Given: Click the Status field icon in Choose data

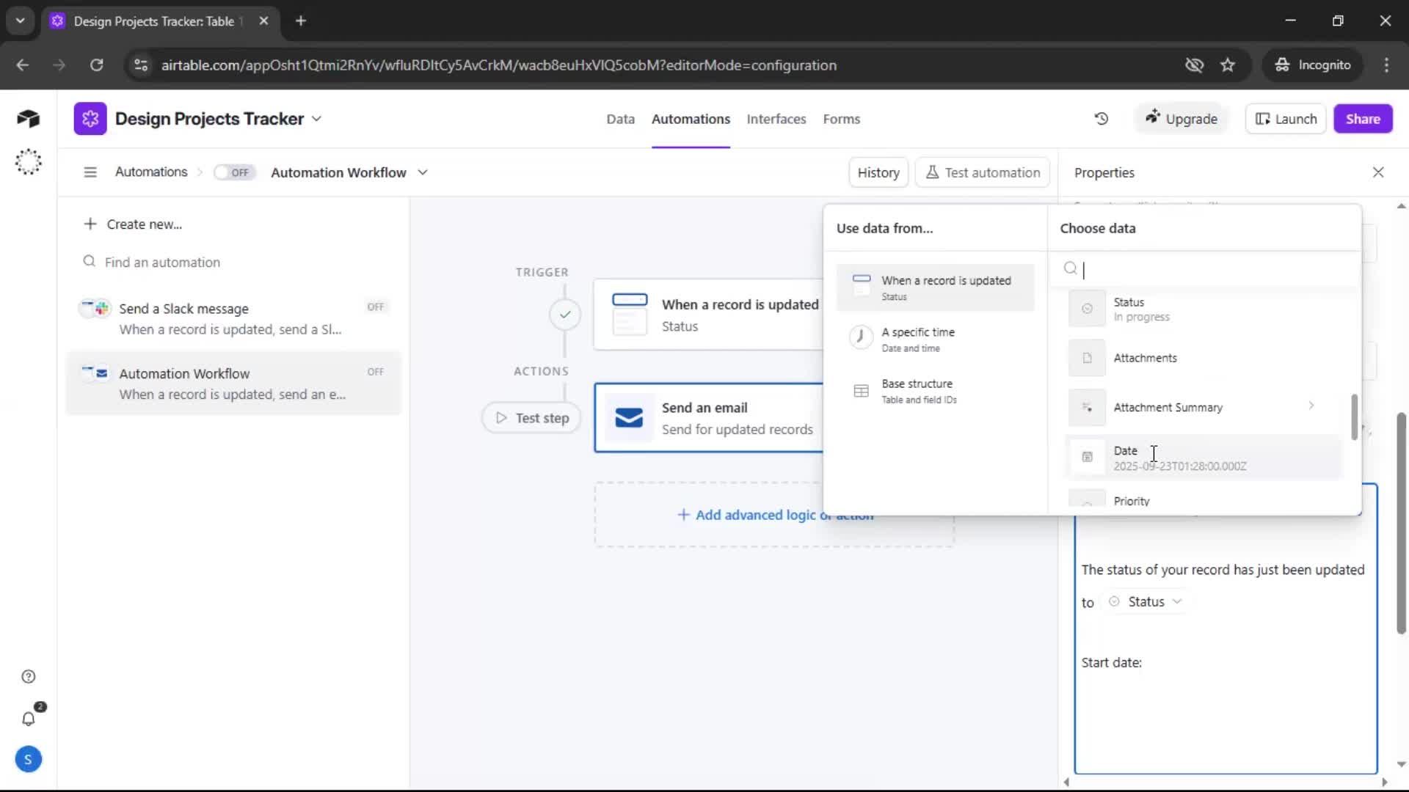Looking at the screenshot, I should 1087,309.
